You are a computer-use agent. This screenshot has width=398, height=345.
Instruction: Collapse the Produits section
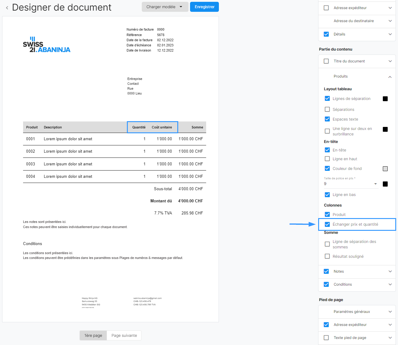[x=390, y=77]
